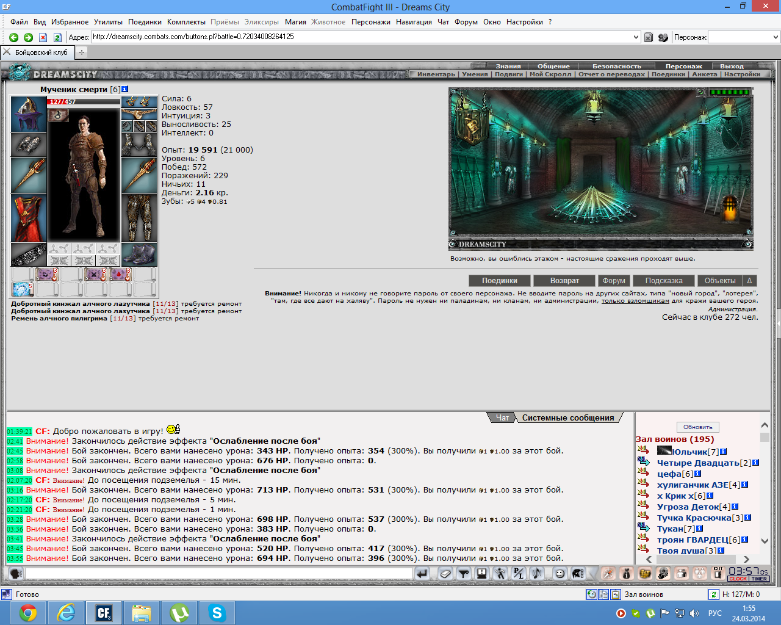Click the chat send enter-arrow icon
Screen dimensions: 781x625
click(x=422, y=573)
